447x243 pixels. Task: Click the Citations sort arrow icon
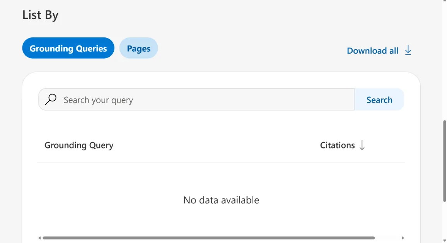click(x=362, y=145)
